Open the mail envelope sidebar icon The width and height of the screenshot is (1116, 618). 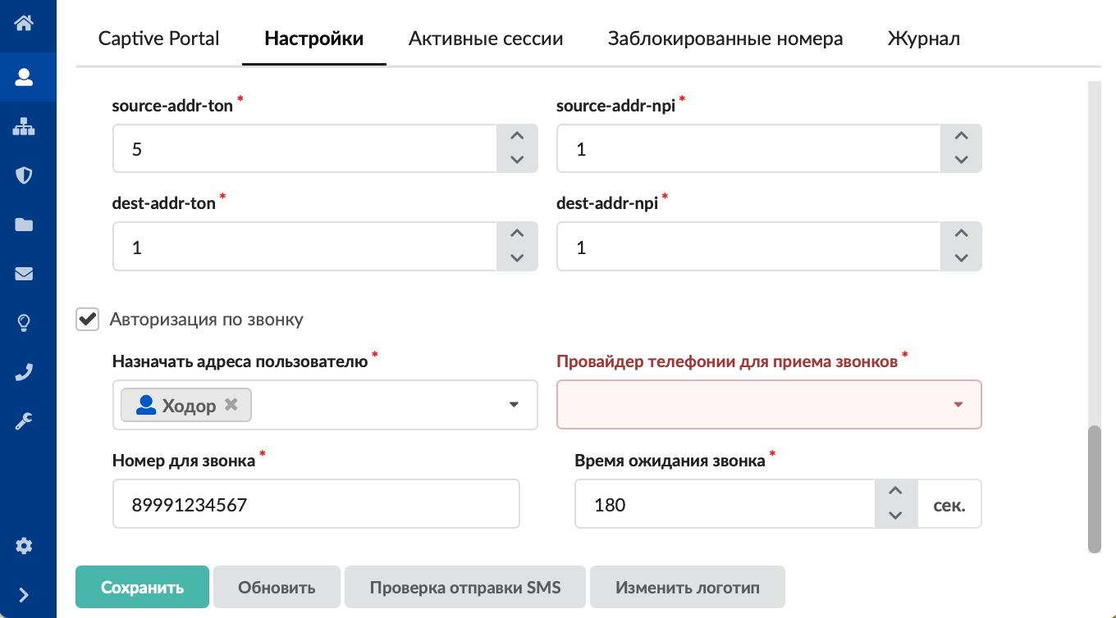pyautogui.click(x=24, y=274)
